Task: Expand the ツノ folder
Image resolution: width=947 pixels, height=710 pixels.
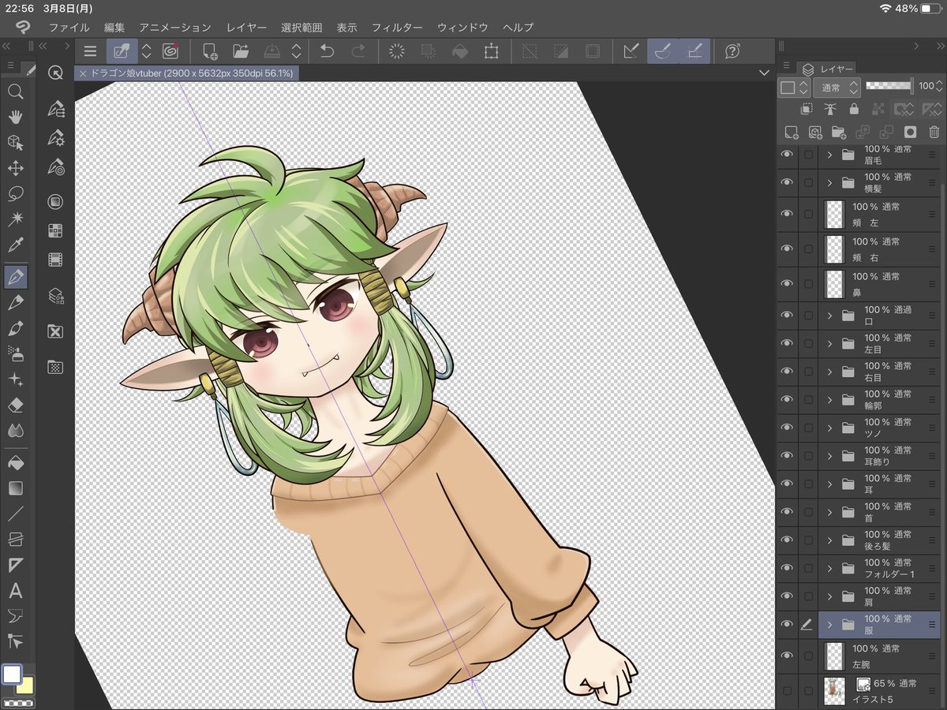Action: 829,428
